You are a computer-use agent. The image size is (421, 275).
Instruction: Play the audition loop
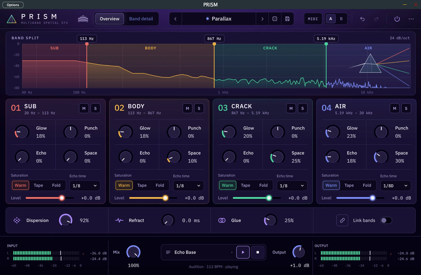[243, 252]
